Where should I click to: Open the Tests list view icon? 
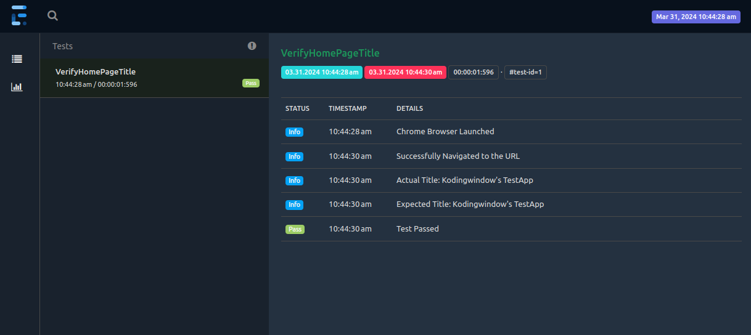[x=17, y=59]
